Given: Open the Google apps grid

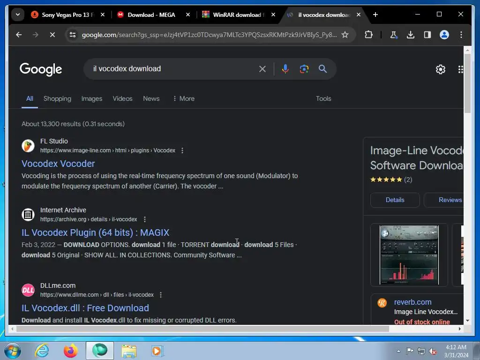Looking at the screenshot, I should (460, 69).
